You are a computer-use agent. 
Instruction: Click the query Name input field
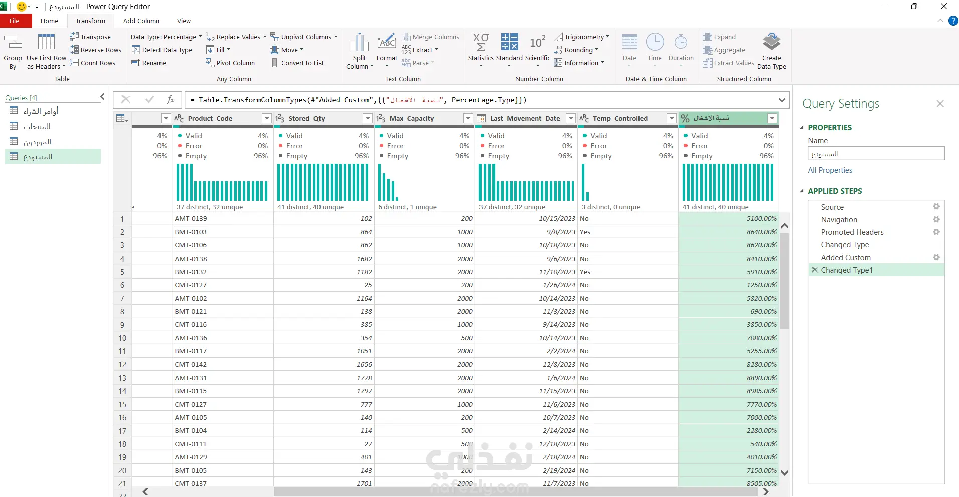click(x=876, y=153)
